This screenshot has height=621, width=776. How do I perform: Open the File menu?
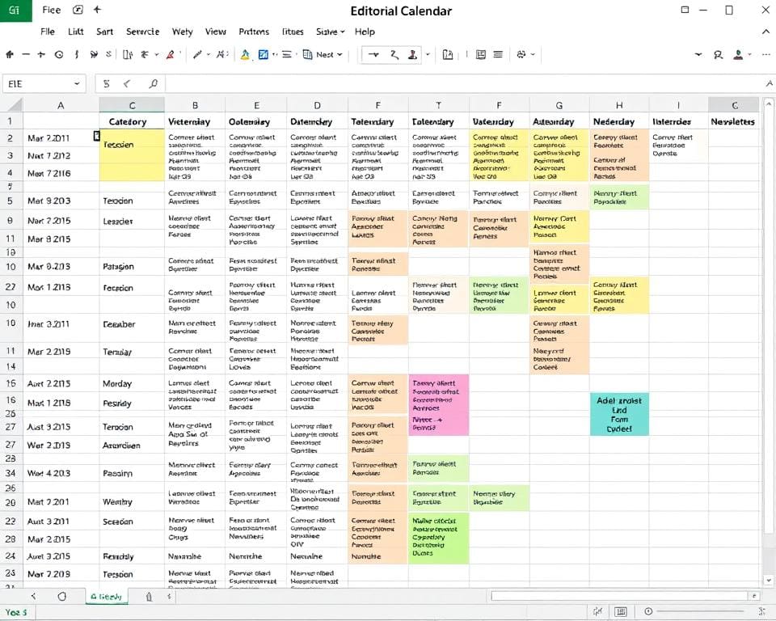48,32
